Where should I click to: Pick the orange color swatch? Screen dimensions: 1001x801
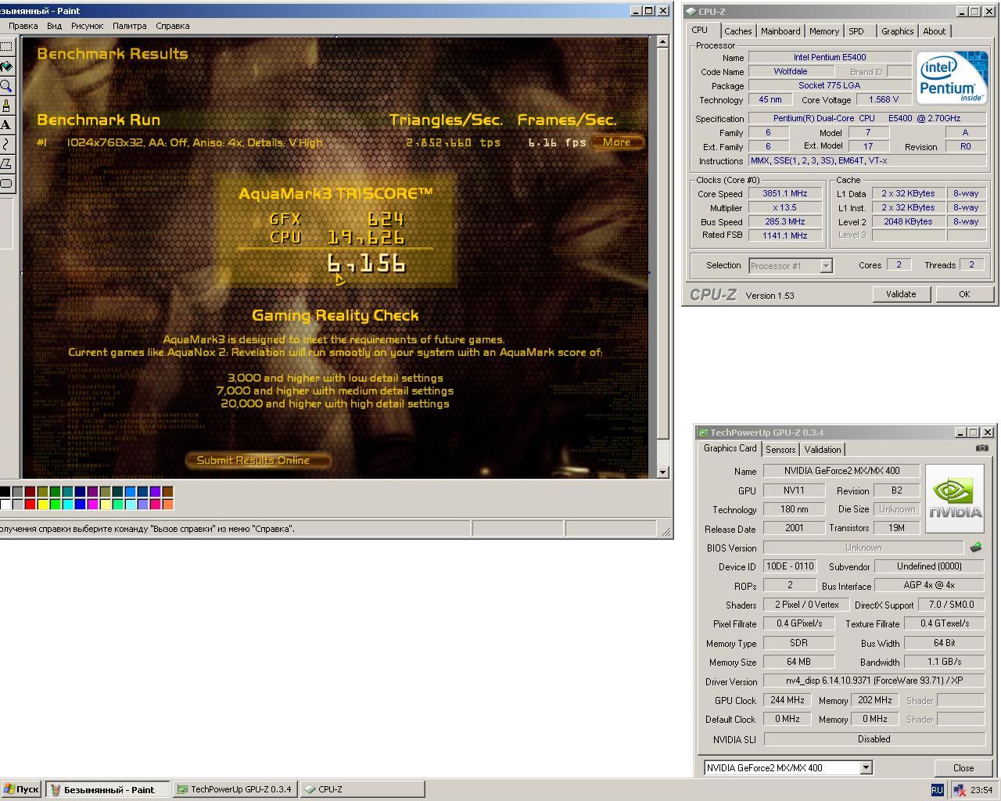coord(167,504)
